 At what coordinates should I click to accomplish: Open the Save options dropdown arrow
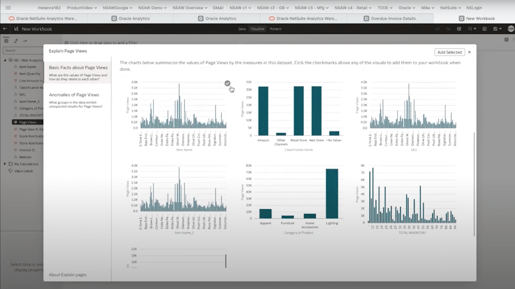tap(500, 29)
